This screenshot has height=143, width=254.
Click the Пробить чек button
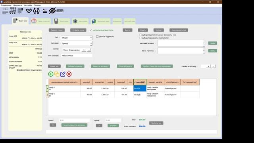(x=156, y=123)
